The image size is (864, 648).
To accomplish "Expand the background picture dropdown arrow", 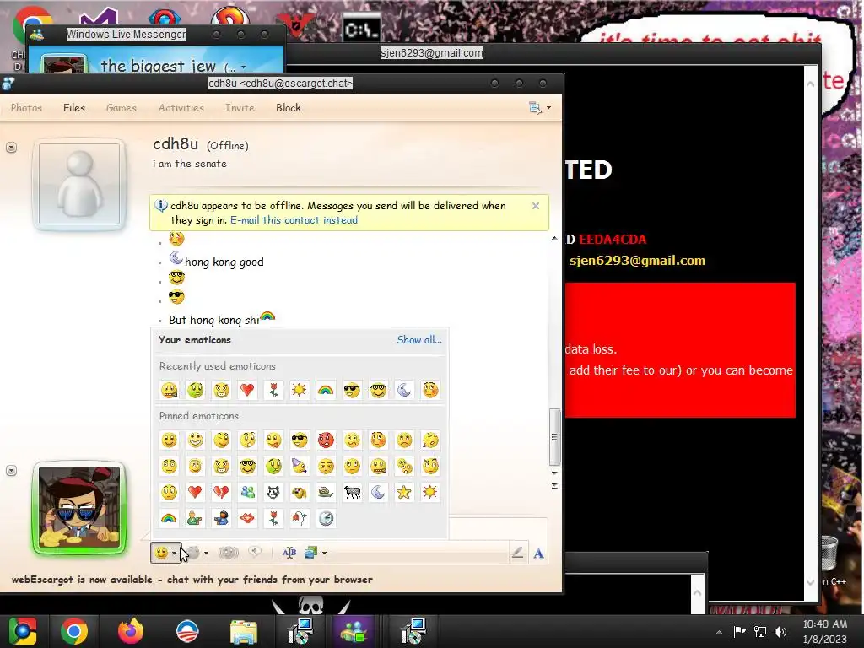I will pyautogui.click(x=325, y=553).
